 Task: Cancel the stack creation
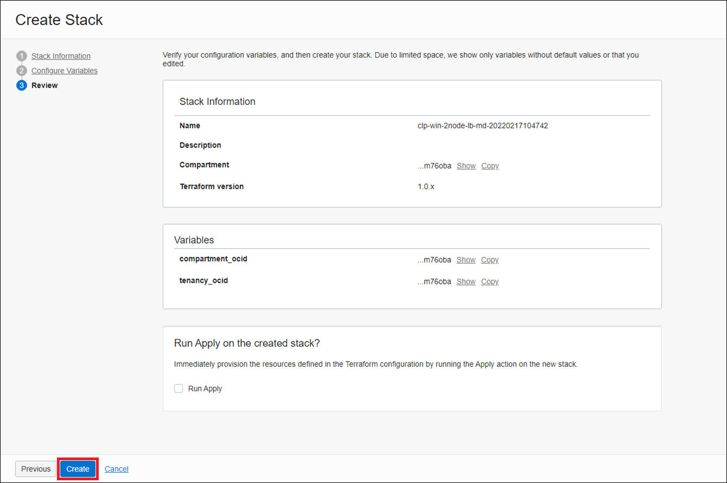[x=117, y=469]
